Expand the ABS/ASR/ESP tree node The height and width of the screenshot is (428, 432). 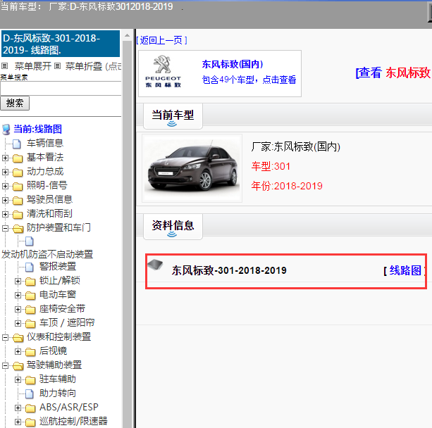[x=18, y=408]
